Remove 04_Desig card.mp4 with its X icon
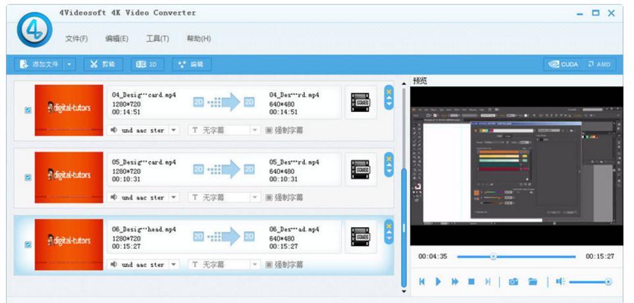This screenshot has height=303, width=634. point(388,92)
